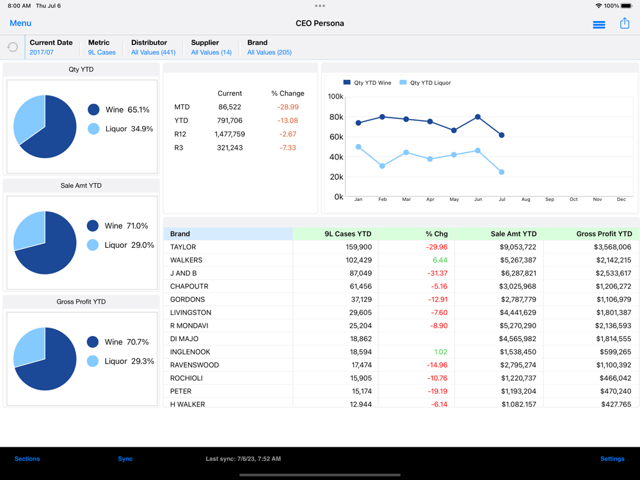Select the CHAPOUTR brand row
The image size is (640, 480).
(x=401, y=286)
